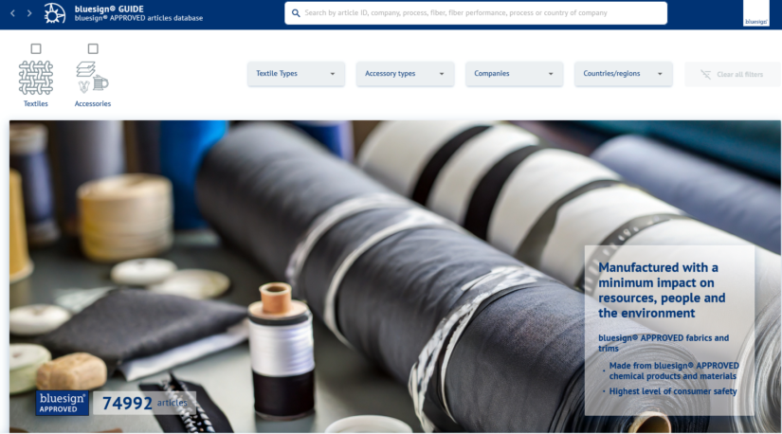Click the crossed-out filter icon
This screenshot has width=782, height=434.
705,74
